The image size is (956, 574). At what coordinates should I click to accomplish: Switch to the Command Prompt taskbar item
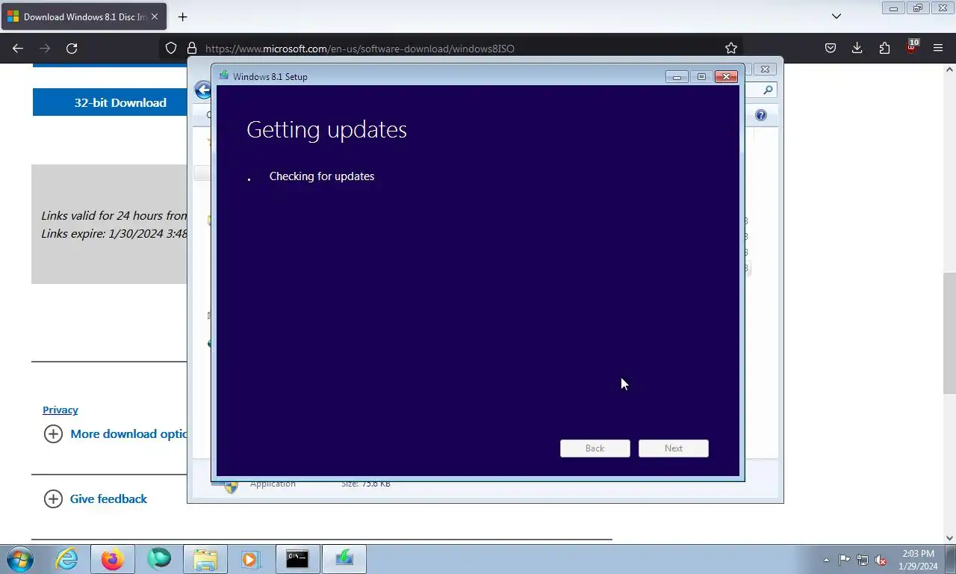click(x=297, y=558)
